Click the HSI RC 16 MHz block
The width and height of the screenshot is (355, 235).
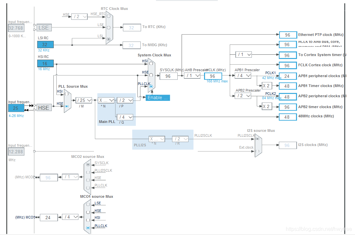[45, 64]
